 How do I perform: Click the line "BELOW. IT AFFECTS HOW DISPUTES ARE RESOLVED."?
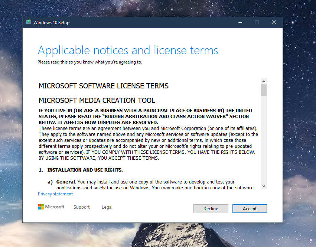98,123
